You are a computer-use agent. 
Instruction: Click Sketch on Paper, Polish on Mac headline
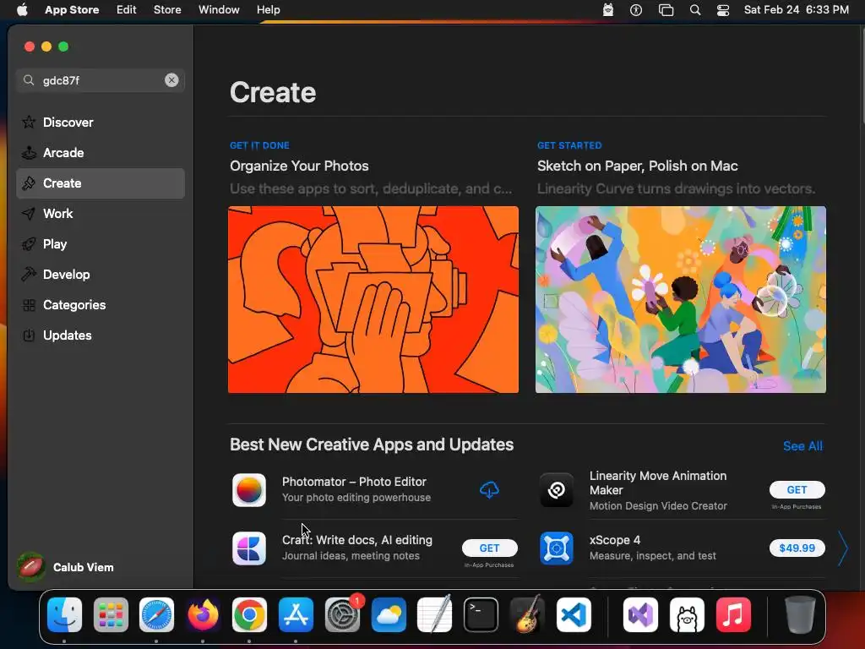pyautogui.click(x=637, y=166)
